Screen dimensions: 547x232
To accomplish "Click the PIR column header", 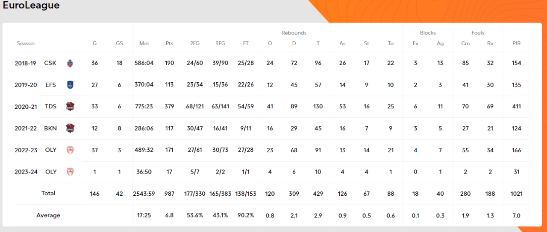I will pyautogui.click(x=516, y=43).
